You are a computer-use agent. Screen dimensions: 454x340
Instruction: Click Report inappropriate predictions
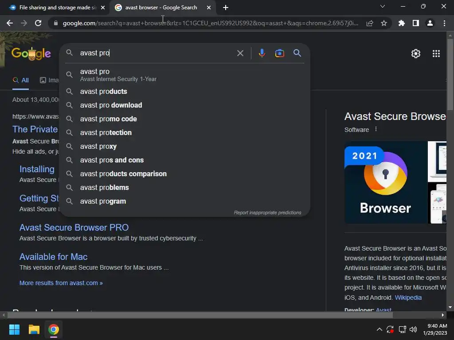coord(267,212)
